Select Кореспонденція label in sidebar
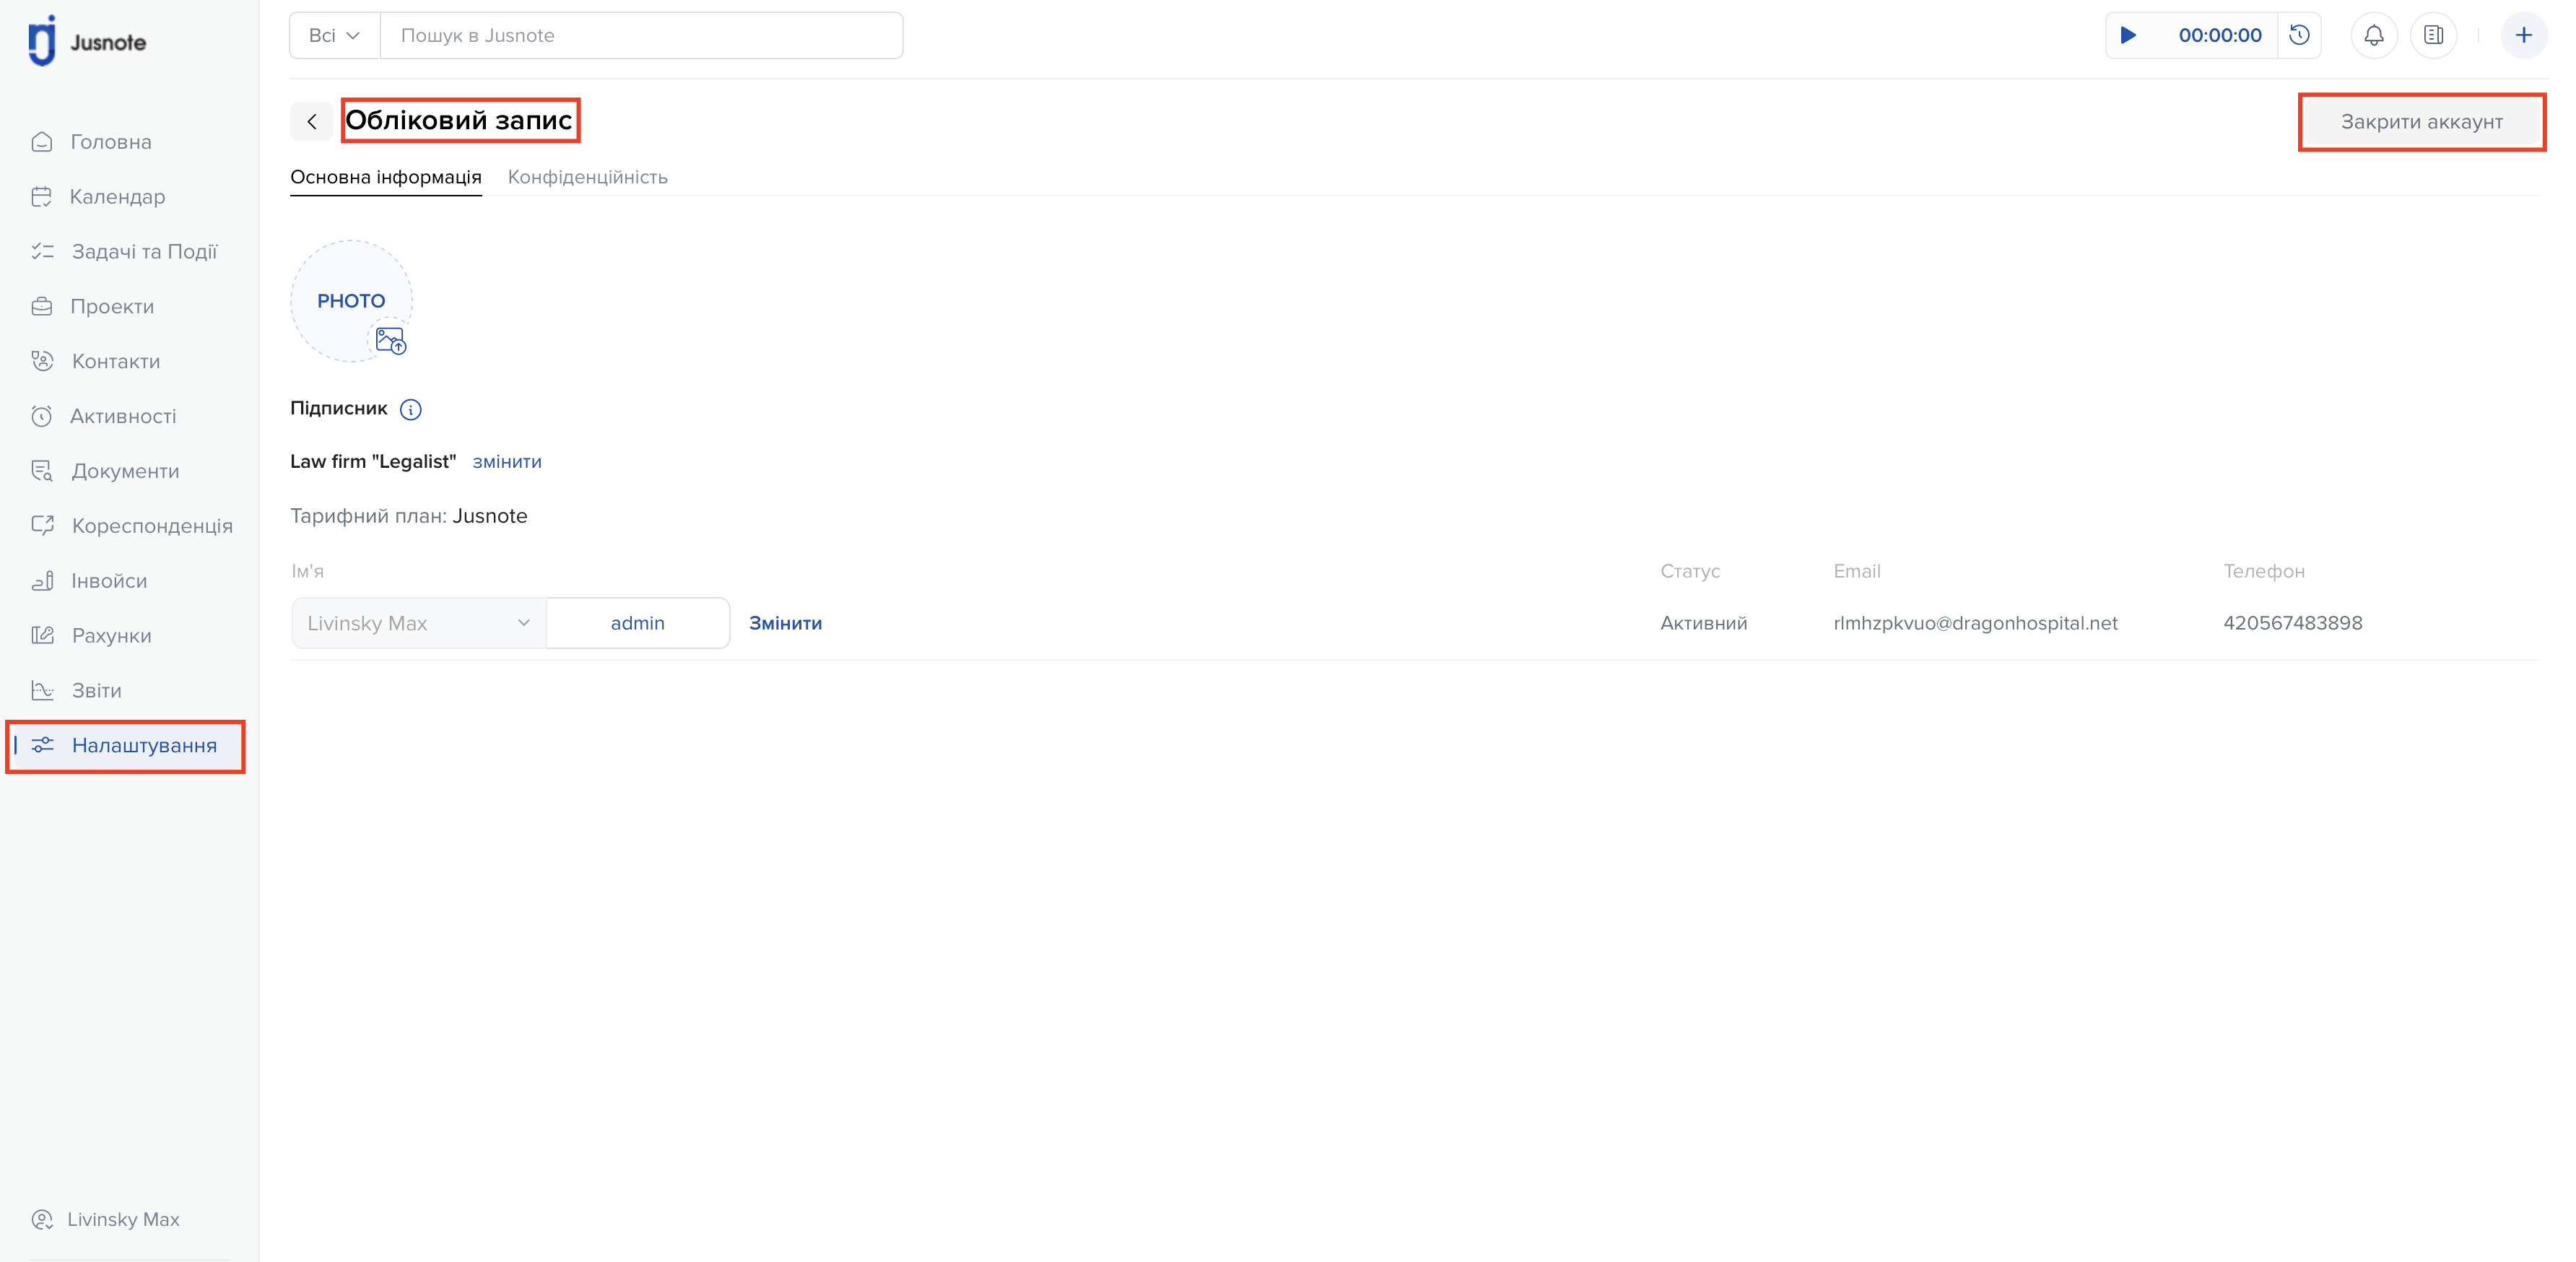The height and width of the screenshot is (1262, 2576). pyautogui.click(x=152, y=526)
